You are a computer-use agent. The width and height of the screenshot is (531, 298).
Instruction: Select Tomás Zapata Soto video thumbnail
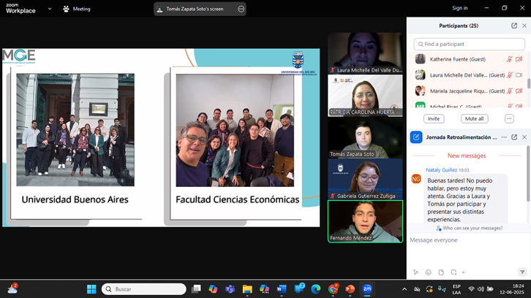coord(365,137)
